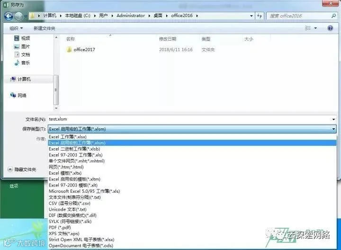
Task: Select the 文档 library in sidebar
Action: point(22,54)
